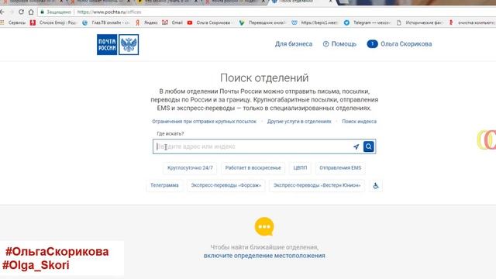Open Ограничения при отправке крупных посылок link
Screen dimensions: 496x279
click(204, 122)
